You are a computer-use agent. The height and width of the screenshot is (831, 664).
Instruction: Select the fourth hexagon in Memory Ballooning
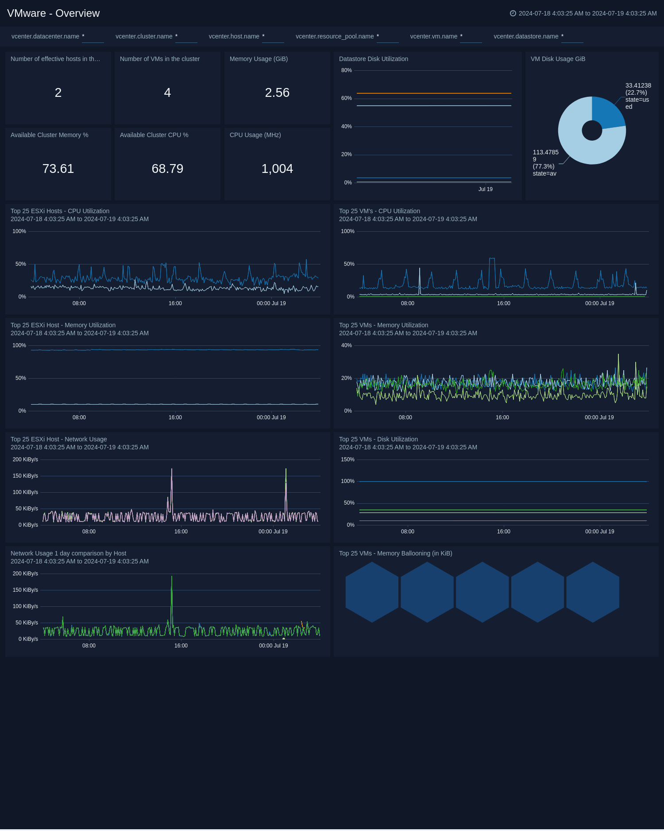click(x=537, y=592)
